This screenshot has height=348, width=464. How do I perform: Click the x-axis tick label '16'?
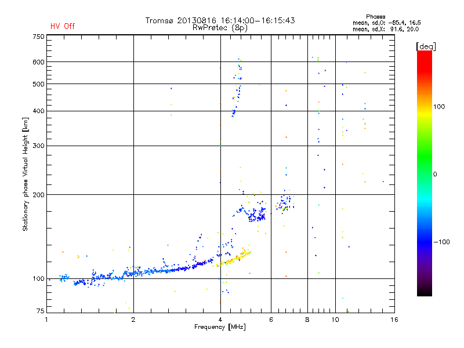[394, 320]
